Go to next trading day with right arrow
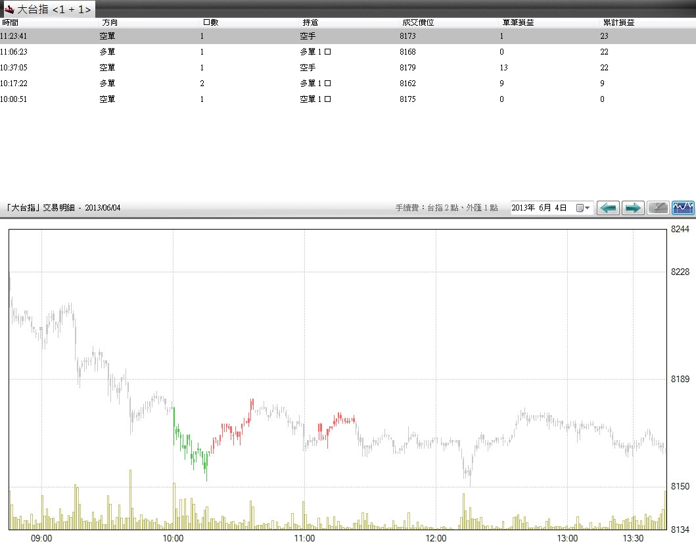 coord(633,208)
